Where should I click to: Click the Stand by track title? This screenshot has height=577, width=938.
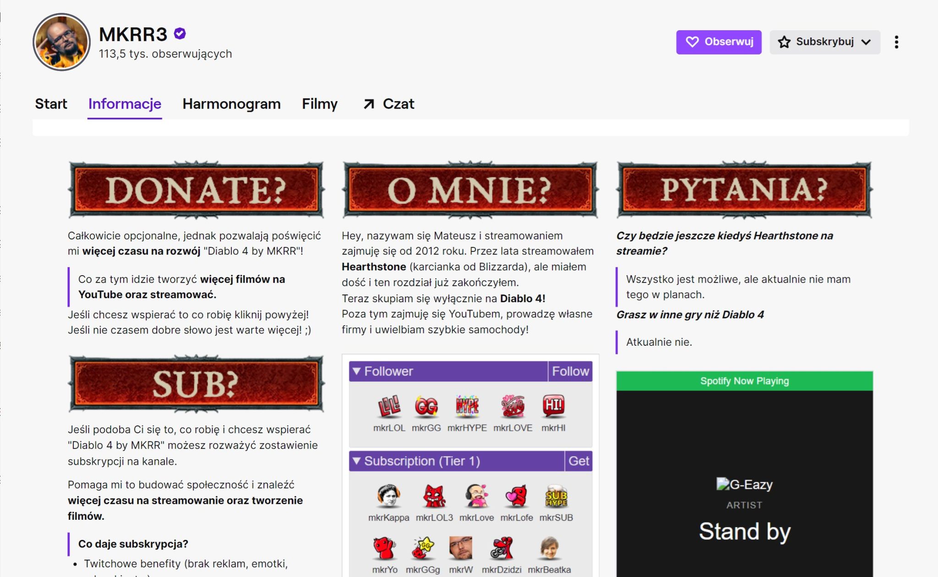coord(744,531)
